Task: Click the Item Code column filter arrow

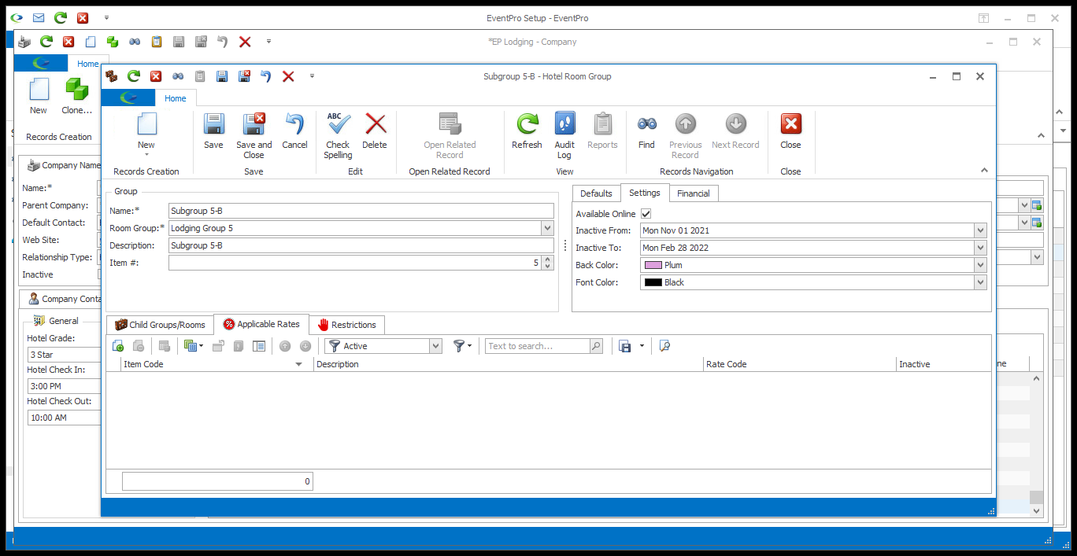Action: (x=298, y=364)
